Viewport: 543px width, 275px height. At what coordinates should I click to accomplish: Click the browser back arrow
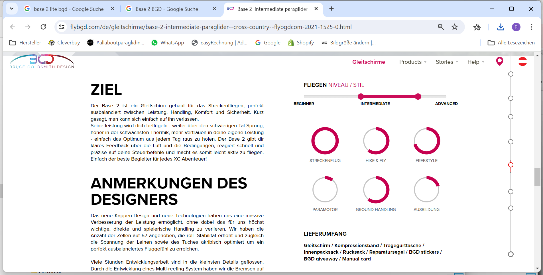coord(13,27)
